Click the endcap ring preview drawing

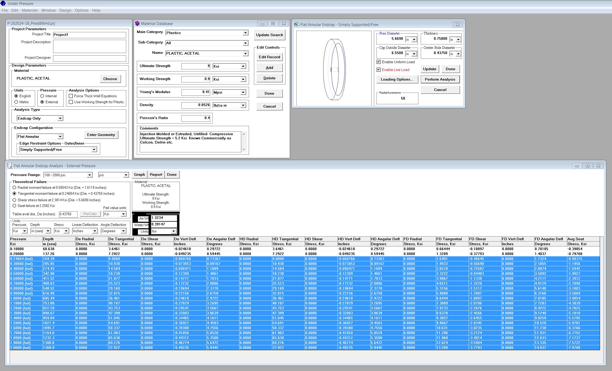(334, 69)
